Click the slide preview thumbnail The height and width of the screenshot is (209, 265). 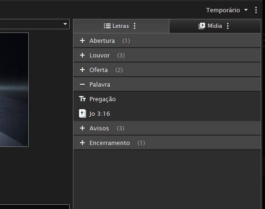click(14, 89)
